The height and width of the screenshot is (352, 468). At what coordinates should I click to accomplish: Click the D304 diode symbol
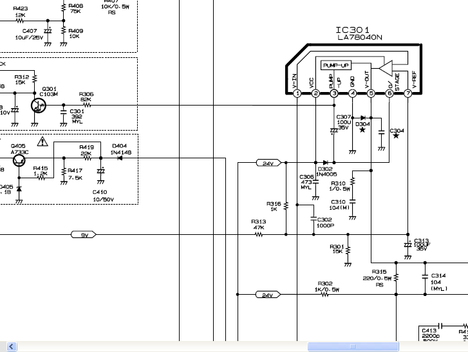pos(363,118)
